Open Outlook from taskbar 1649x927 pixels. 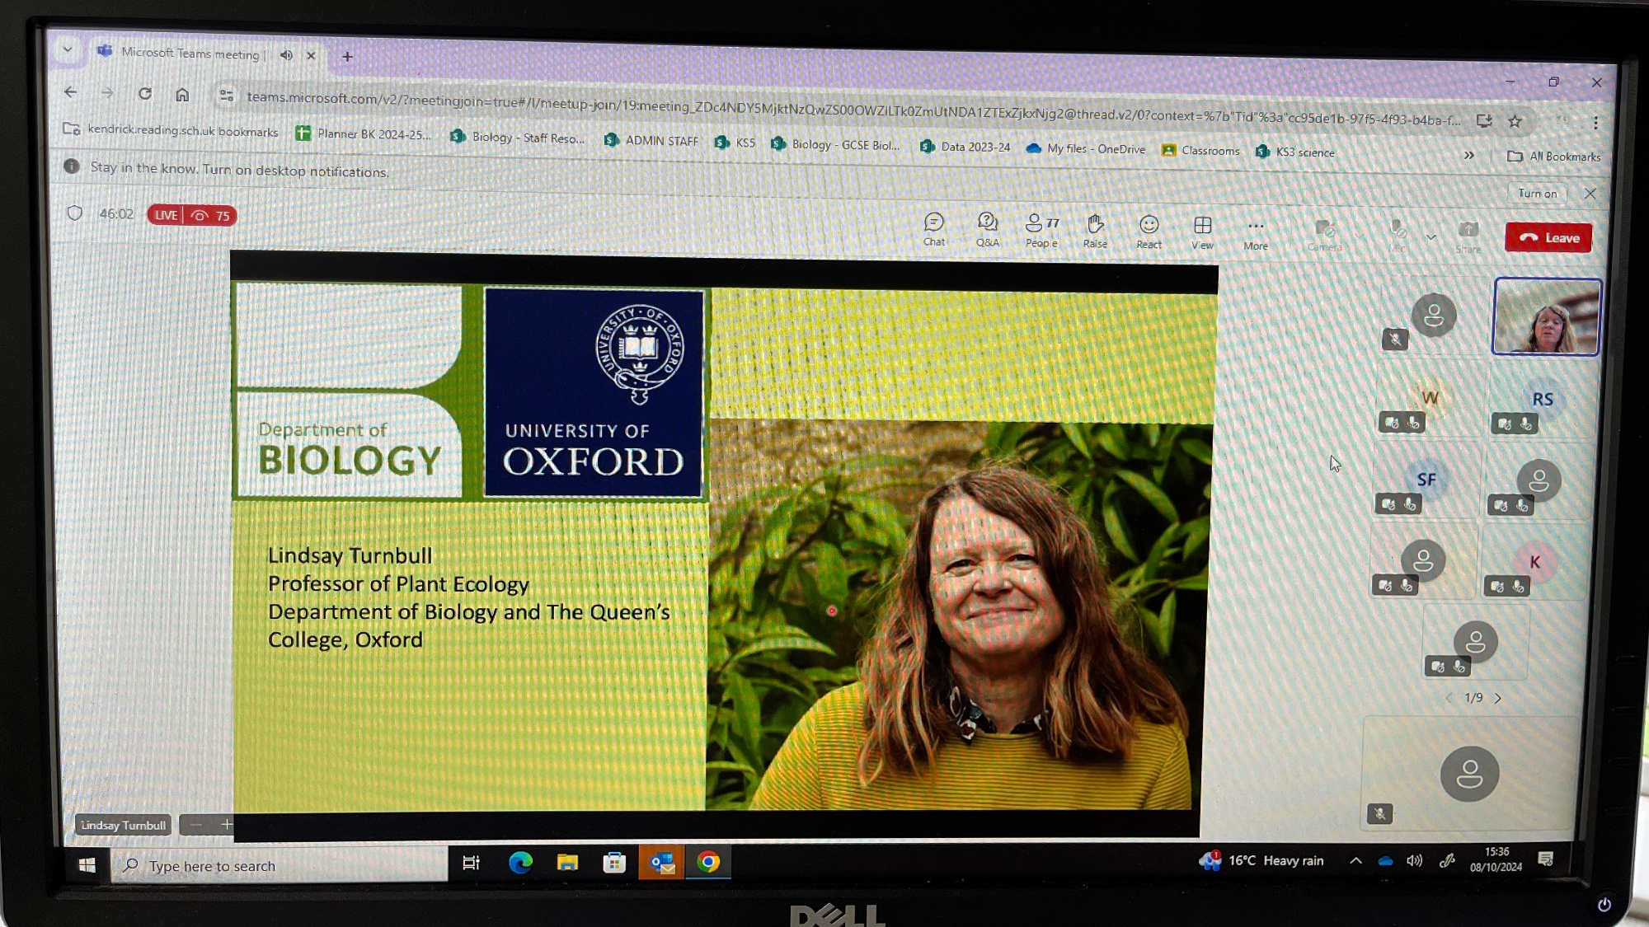(661, 863)
